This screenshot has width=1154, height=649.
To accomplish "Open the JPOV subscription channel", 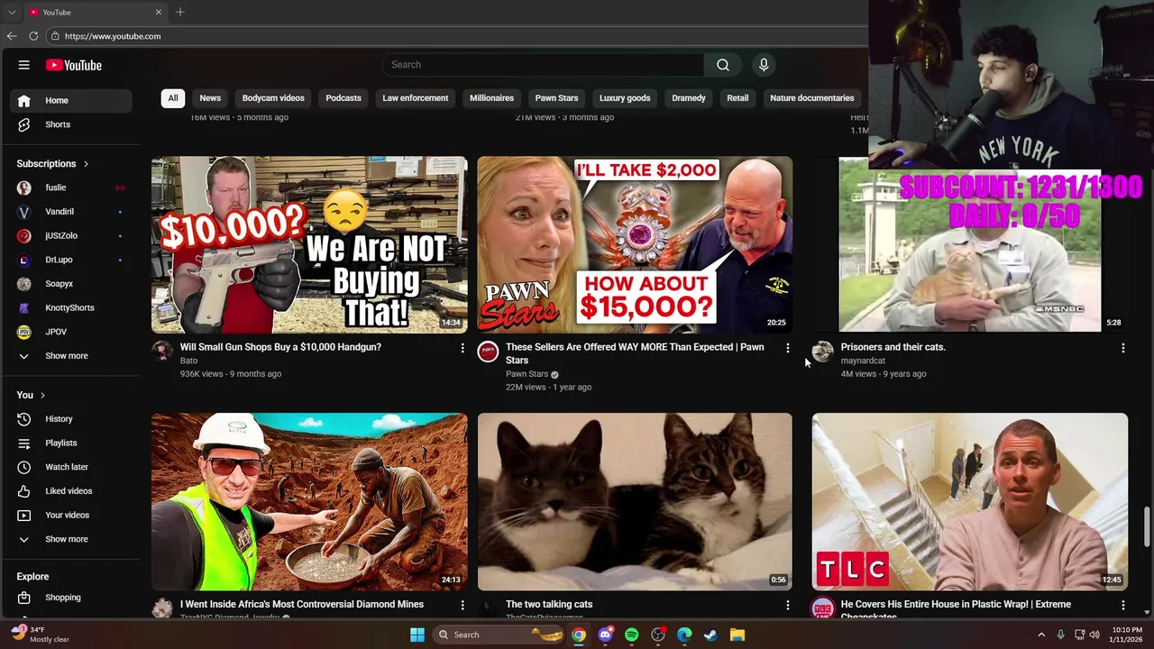I will click(71, 332).
